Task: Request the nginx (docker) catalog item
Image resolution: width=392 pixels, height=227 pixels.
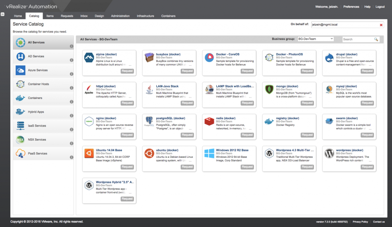Action: [127, 135]
